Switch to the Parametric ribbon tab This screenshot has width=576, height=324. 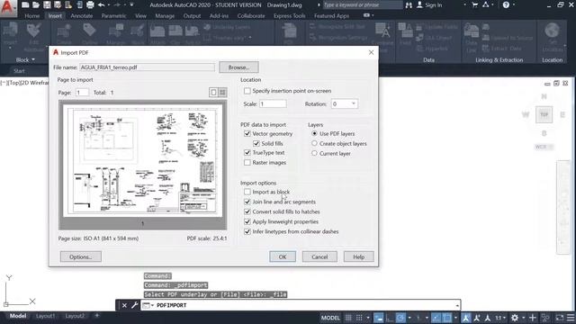coord(113,16)
